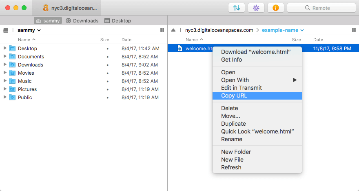Sort remote pane by Size column
Screen dimensions: 359x191
[x=296, y=40]
